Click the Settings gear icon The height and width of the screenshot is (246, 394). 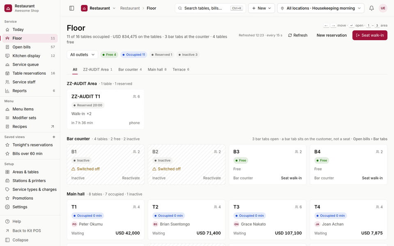pos(7,207)
